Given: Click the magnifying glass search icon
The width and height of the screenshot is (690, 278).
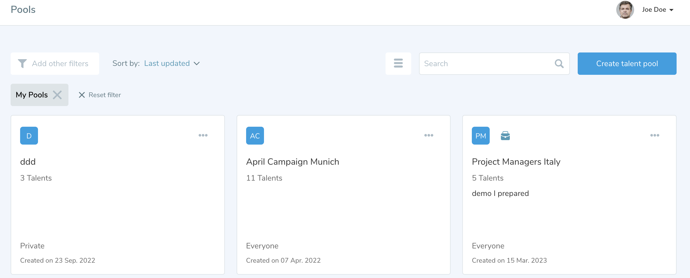Looking at the screenshot, I should pyautogui.click(x=559, y=64).
